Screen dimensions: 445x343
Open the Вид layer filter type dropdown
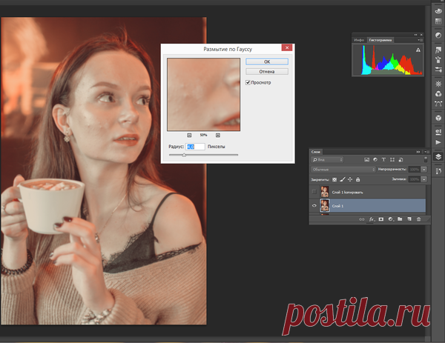tap(327, 159)
